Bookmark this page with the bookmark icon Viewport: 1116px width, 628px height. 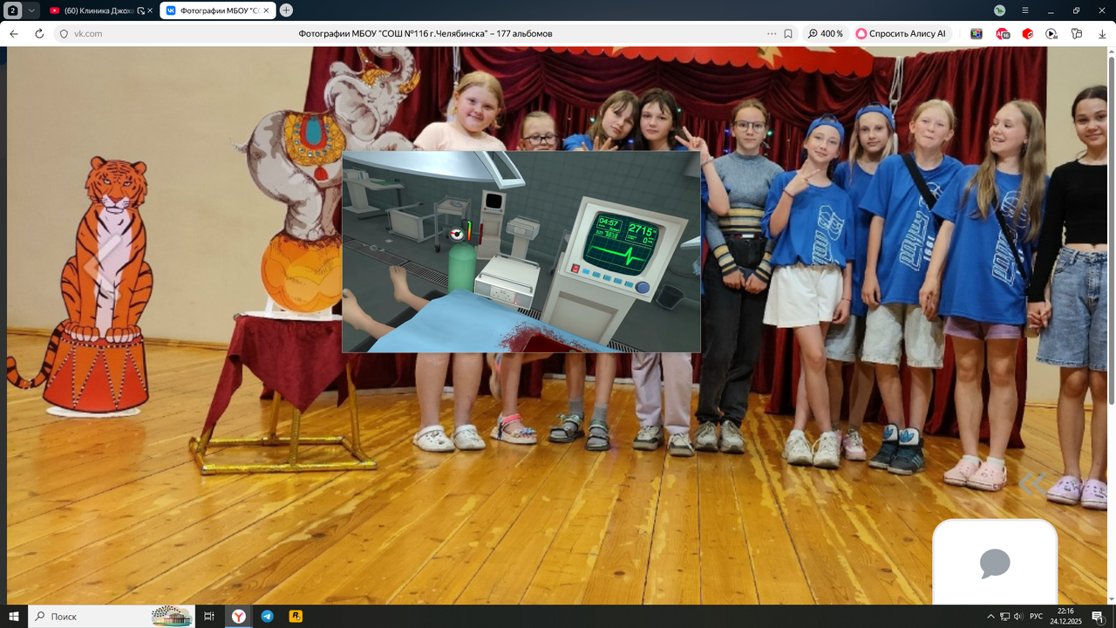coord(788,33)
